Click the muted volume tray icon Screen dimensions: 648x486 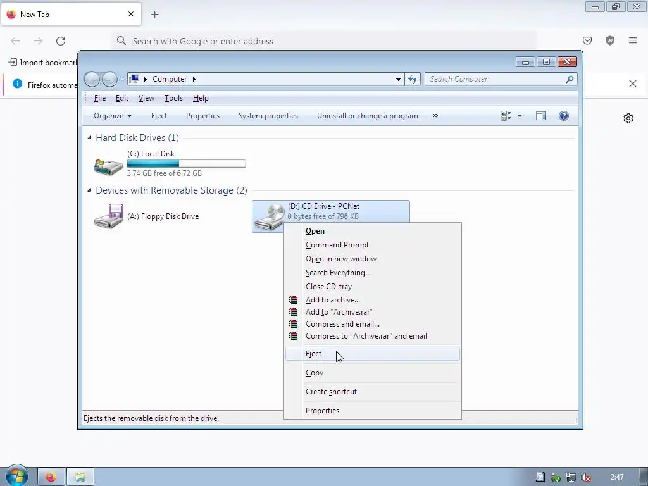585,477
